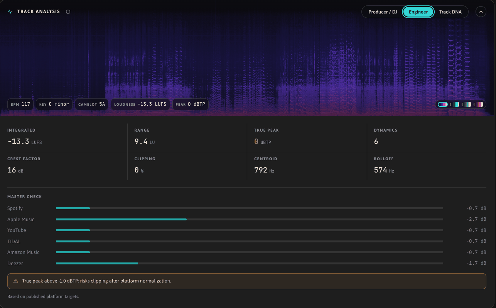496x308 pixels.
Task: Click the LOUDNESS -13.3 LUFS badge
Action: point(140,104)
